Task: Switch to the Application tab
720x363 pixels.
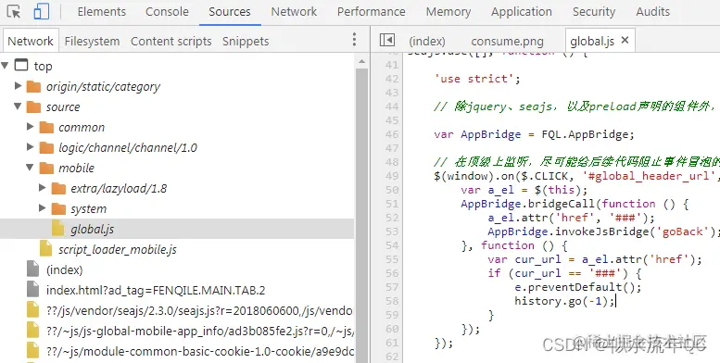Action: tap(522, 11)
